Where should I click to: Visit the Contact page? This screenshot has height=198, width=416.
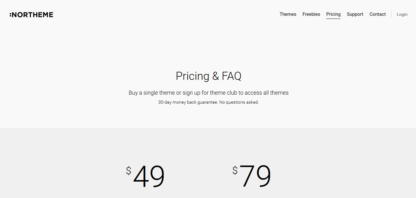[378, 14]
